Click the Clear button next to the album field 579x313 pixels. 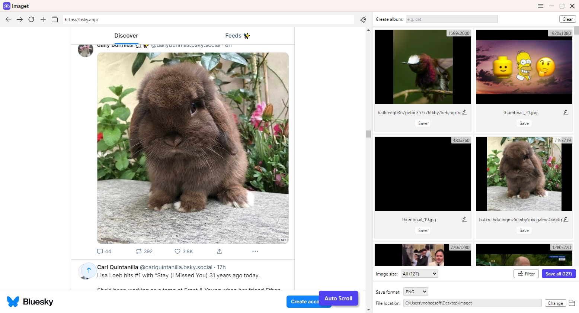point(567,19)
